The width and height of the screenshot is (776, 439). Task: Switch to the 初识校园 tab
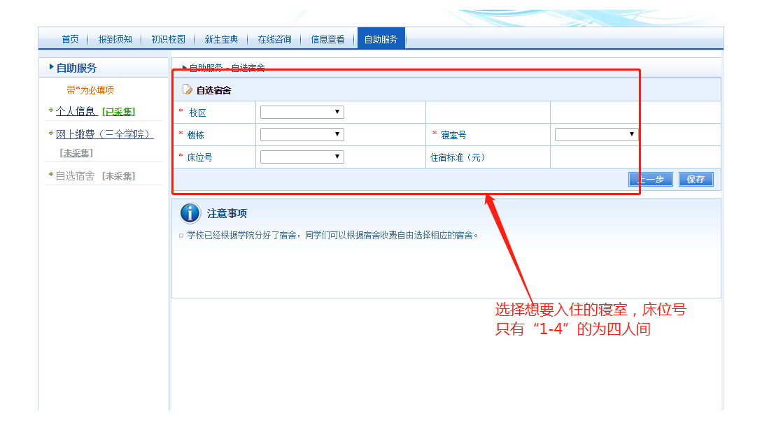click(168, 39)
